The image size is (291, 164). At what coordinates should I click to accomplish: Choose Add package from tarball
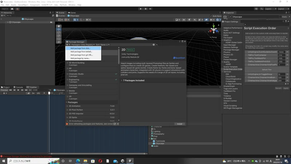point(83,51)
